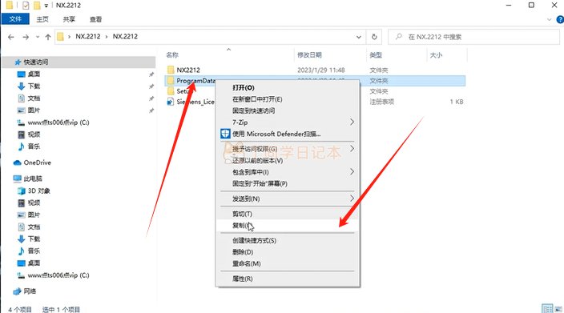564x313 pixels.
Task: Scan with Microsoft Defender entry
Action: (288, 134)
